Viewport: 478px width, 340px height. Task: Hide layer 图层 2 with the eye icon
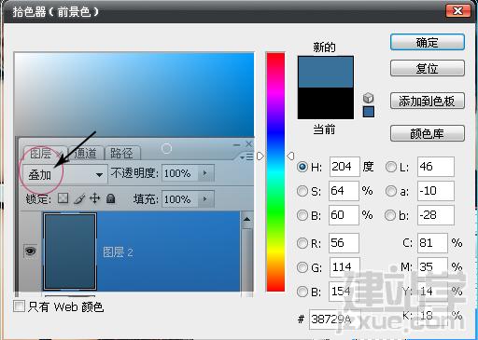30,251
